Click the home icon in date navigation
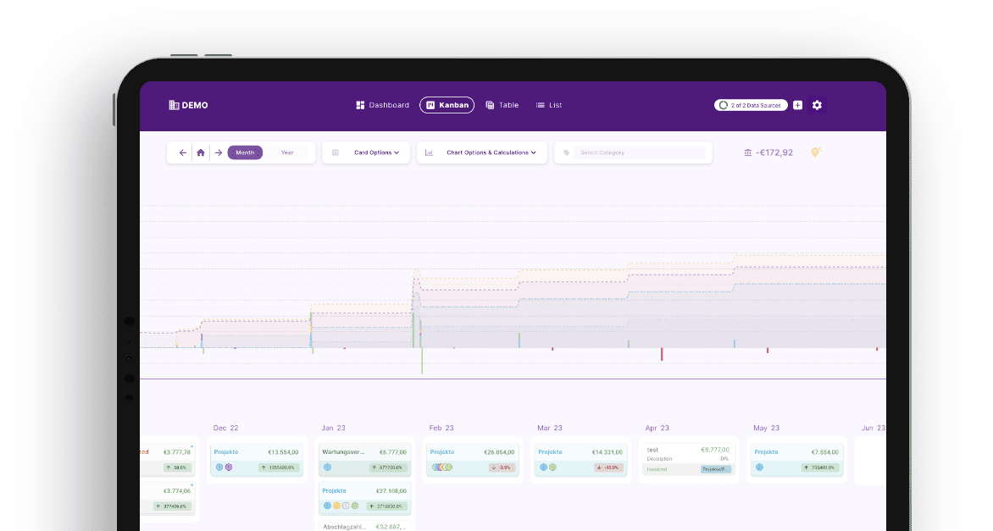The height and width of the screenshot is (531, 993). click(201, 152)
